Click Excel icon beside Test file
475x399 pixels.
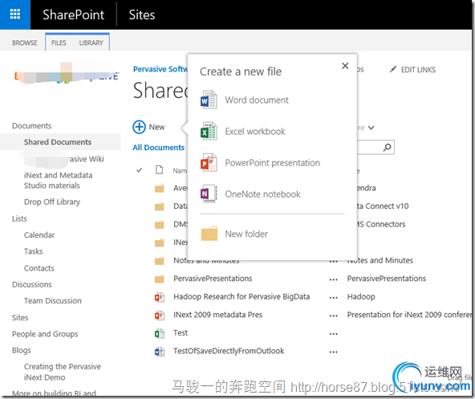tap(160, 333)
